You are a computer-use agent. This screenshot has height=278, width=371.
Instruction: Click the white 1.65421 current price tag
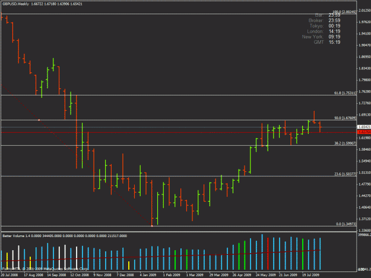pos(364,127)
